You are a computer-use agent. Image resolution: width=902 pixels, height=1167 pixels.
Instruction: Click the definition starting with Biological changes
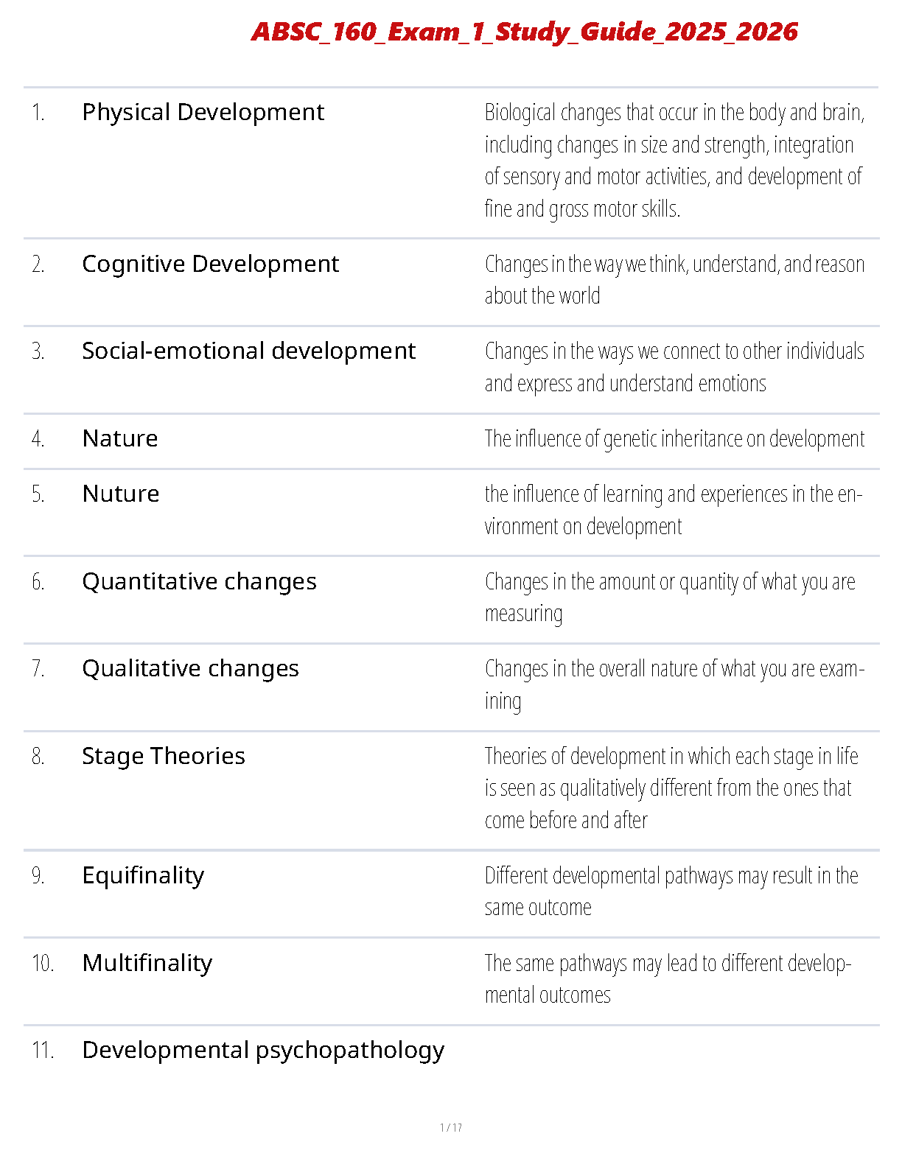click(x=674, y=160)
